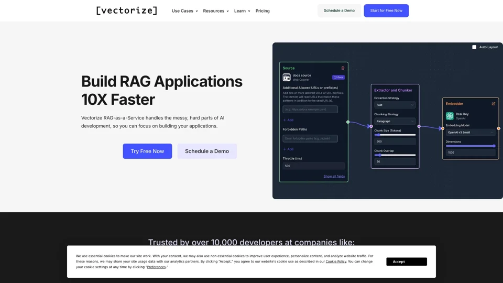Screen dimensions: 503x283
Task: Click the Extractor and Chunker output connector
Action: pyautogui.click(x=419, y=126)
